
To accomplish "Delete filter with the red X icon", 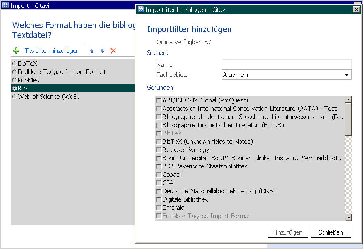I will [113, 51].
